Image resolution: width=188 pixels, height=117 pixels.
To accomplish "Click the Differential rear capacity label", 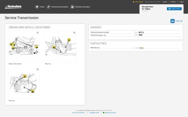I will [95, 48].
